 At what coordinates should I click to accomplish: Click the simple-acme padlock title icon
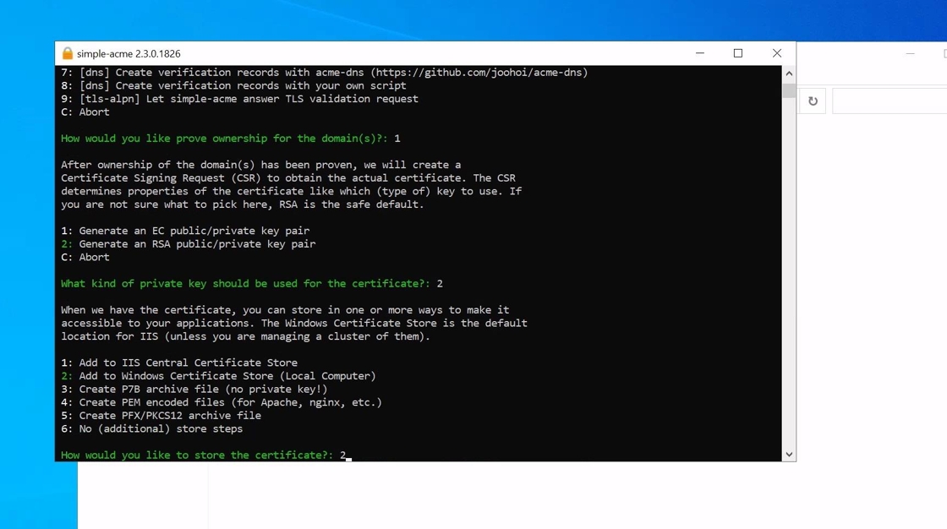(67, 54)
